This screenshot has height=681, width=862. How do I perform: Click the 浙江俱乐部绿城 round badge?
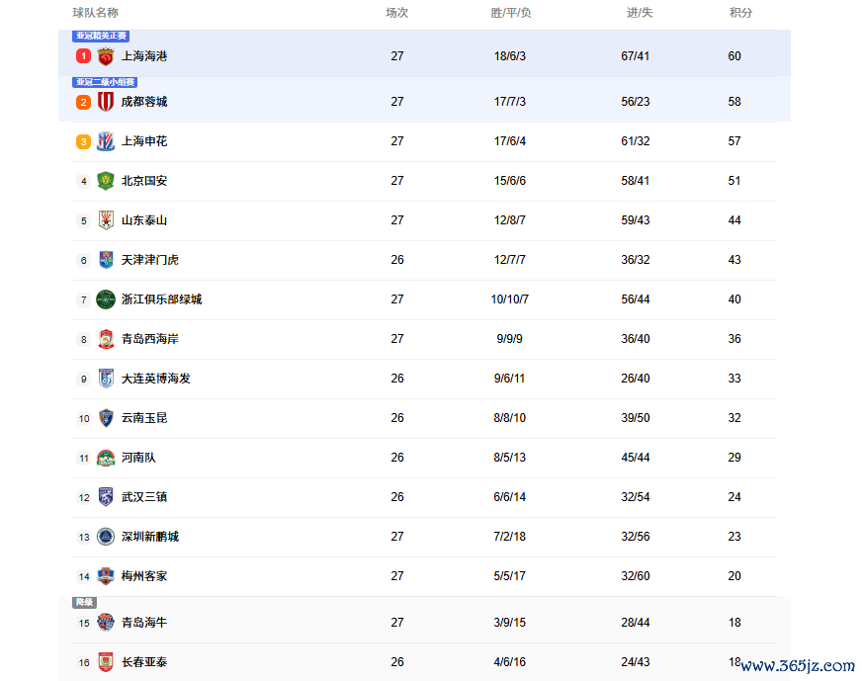point(106,299)
